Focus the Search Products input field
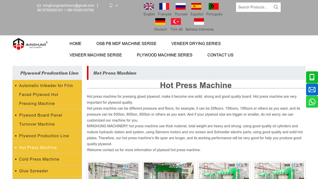 pyautogui.click(x=254, y=7)
